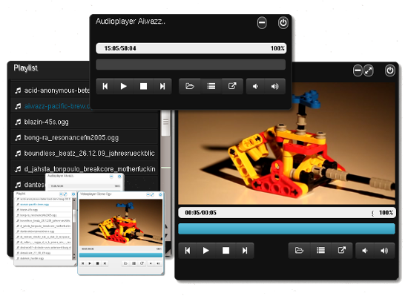This screenshot has height=296, width=408.
Task: Click the Playlist scrollbar handle
Action: click(165, 122)
